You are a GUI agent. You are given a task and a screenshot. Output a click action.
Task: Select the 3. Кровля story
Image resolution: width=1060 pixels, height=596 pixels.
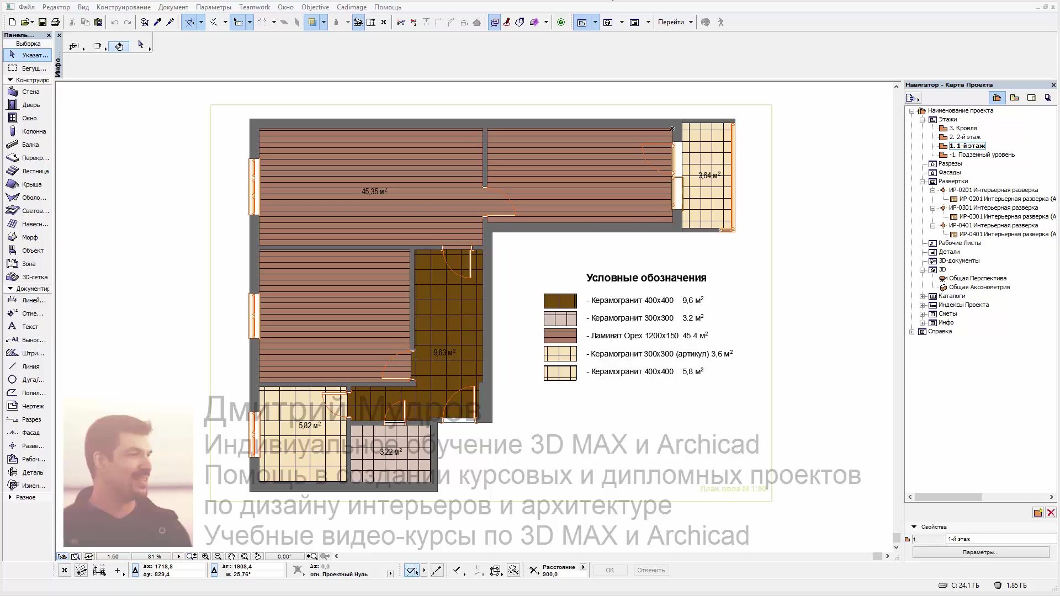click(963, 129)
